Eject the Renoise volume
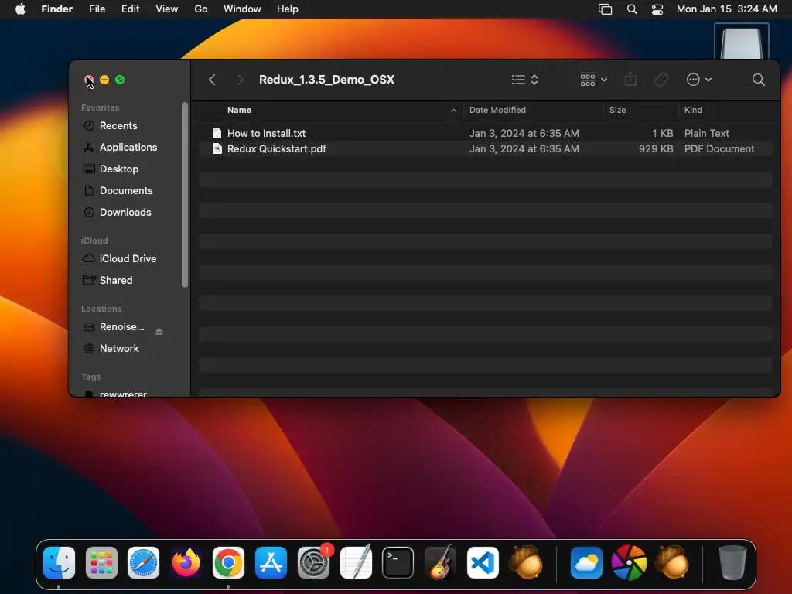This screenshot has height=594, width=792. tap(159, 332)
